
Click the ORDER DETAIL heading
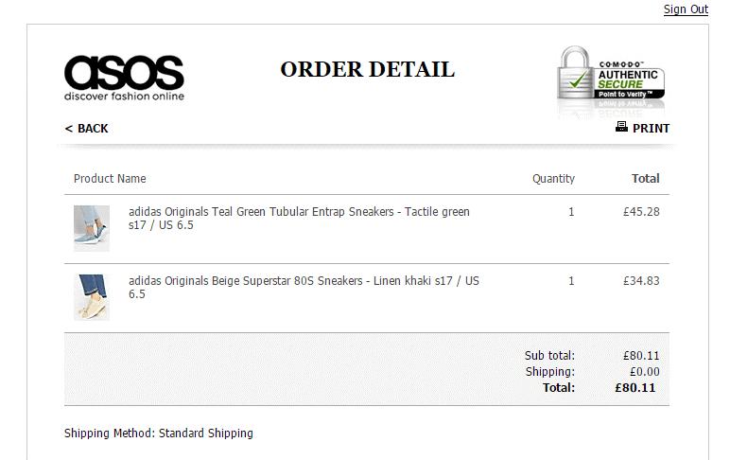367,69
